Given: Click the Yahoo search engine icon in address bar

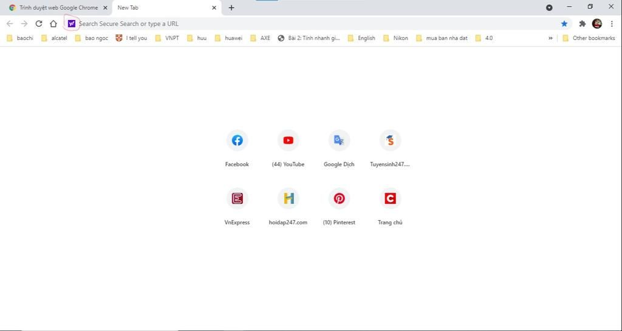Looking at the screenshot, I should [72, 24].
